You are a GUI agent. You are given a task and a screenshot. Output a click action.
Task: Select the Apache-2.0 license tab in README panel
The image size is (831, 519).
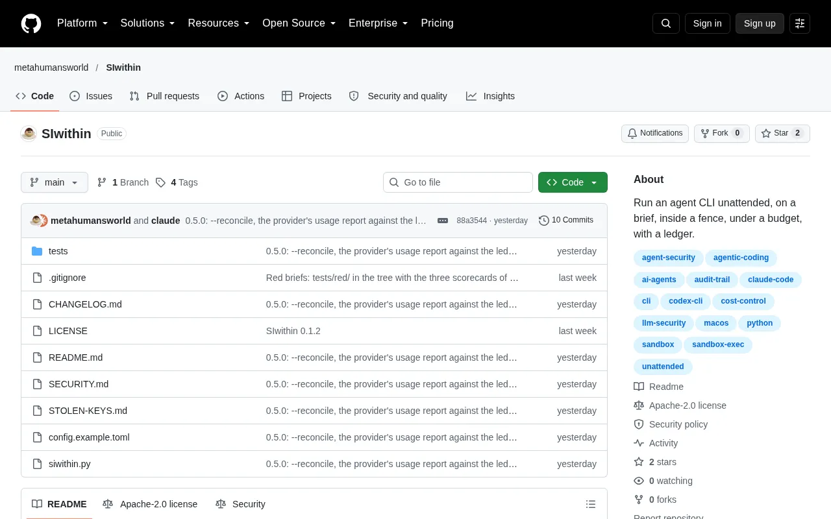[150, 504]
